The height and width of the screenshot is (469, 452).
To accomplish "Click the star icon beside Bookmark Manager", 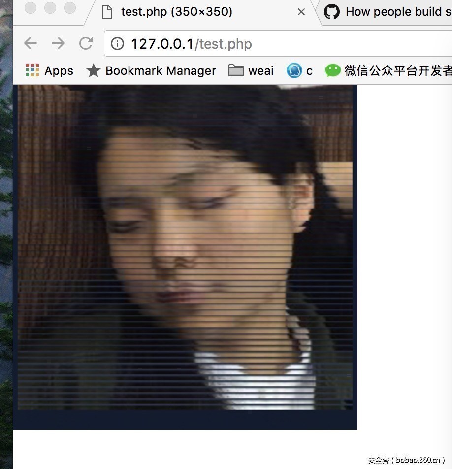I will tap(93, 70).
